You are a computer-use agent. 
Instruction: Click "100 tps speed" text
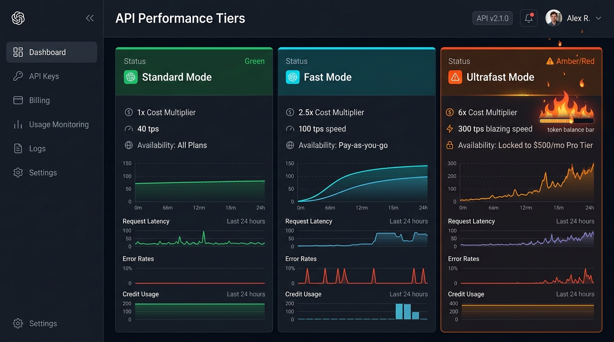click(322, 129)
